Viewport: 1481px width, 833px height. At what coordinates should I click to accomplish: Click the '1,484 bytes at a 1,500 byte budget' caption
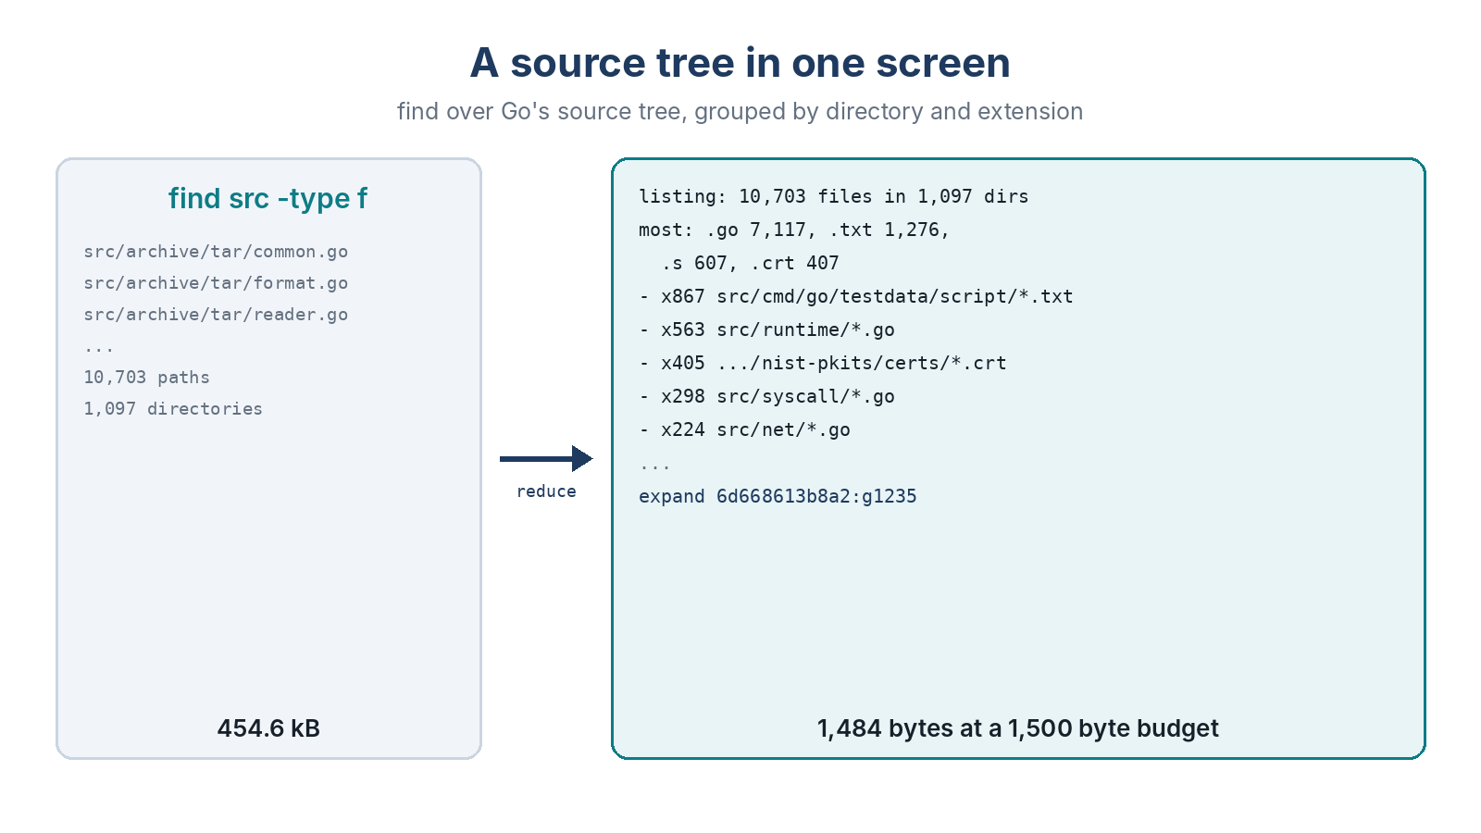[x=1018, y=728]
